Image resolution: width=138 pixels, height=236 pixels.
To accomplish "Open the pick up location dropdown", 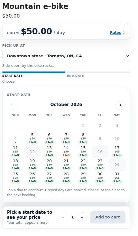I will point(66,56).
